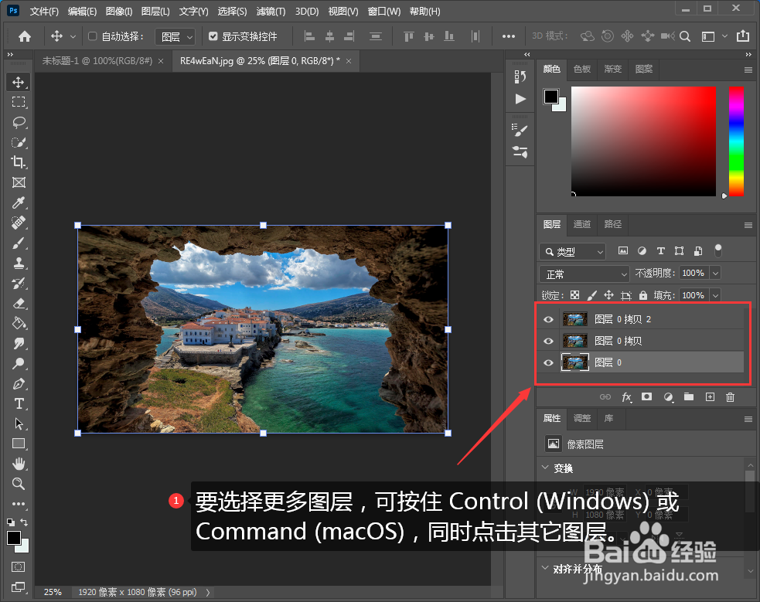Hide layer 图层 0 eye icon

click(548, 362)
